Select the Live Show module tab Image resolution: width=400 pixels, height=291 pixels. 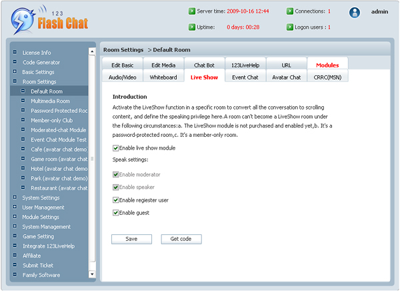(205, 76)
